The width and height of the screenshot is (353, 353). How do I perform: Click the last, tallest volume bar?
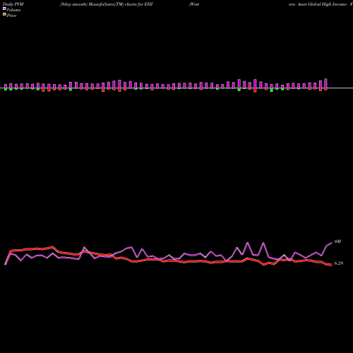(325, 84)
